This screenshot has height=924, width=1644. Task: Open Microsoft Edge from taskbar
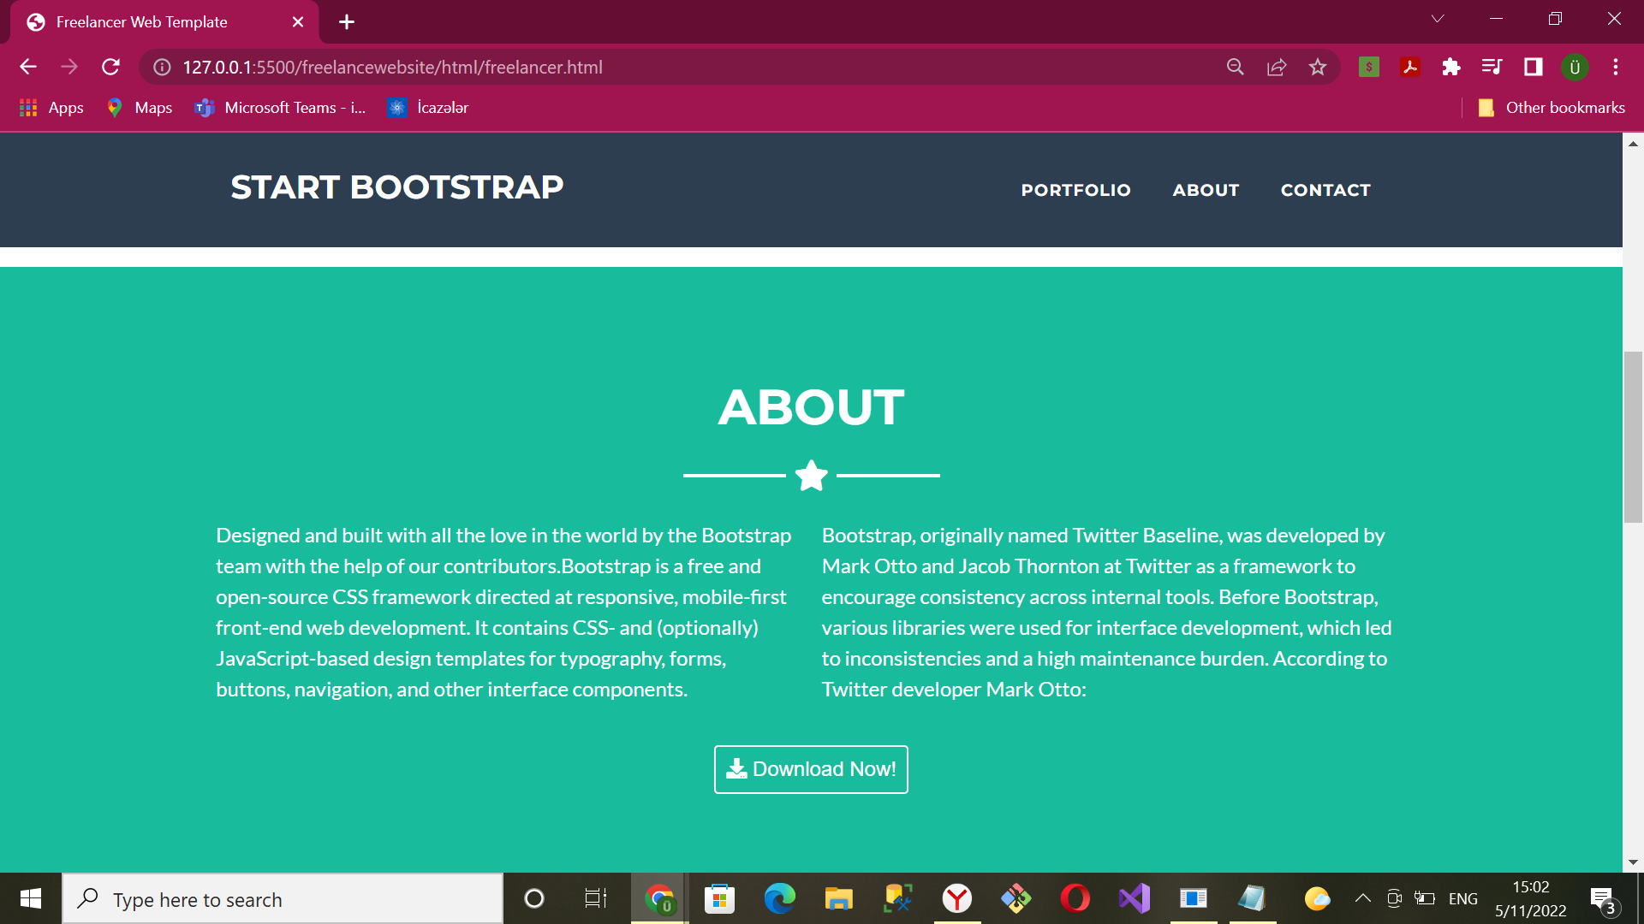pos(779,898)
